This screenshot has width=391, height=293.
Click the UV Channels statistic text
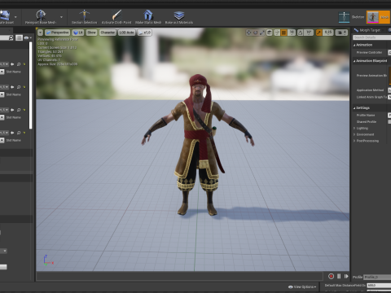(49, 60)
